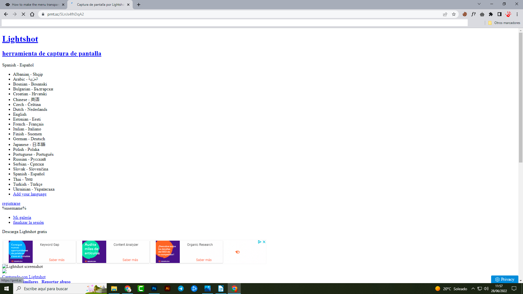The width and height of the screenshot is (523, 294).
Task: Select 'French - Français' language
Action: tap(28, 124)
